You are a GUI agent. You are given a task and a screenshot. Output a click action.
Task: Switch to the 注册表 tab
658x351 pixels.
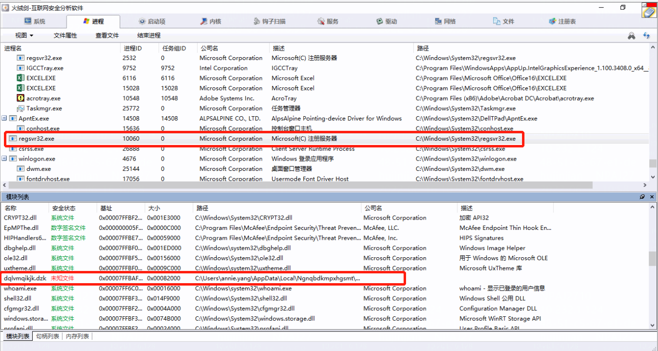tap(562, 21)
